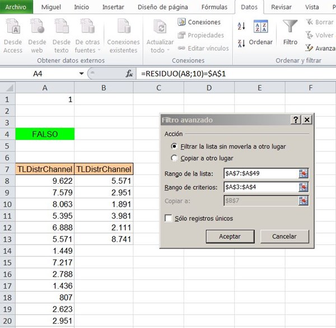The width and height of the screenshot is (336, 328).
Task: Open the Ordenar sort dialog
Action: (x=260, y=32)
